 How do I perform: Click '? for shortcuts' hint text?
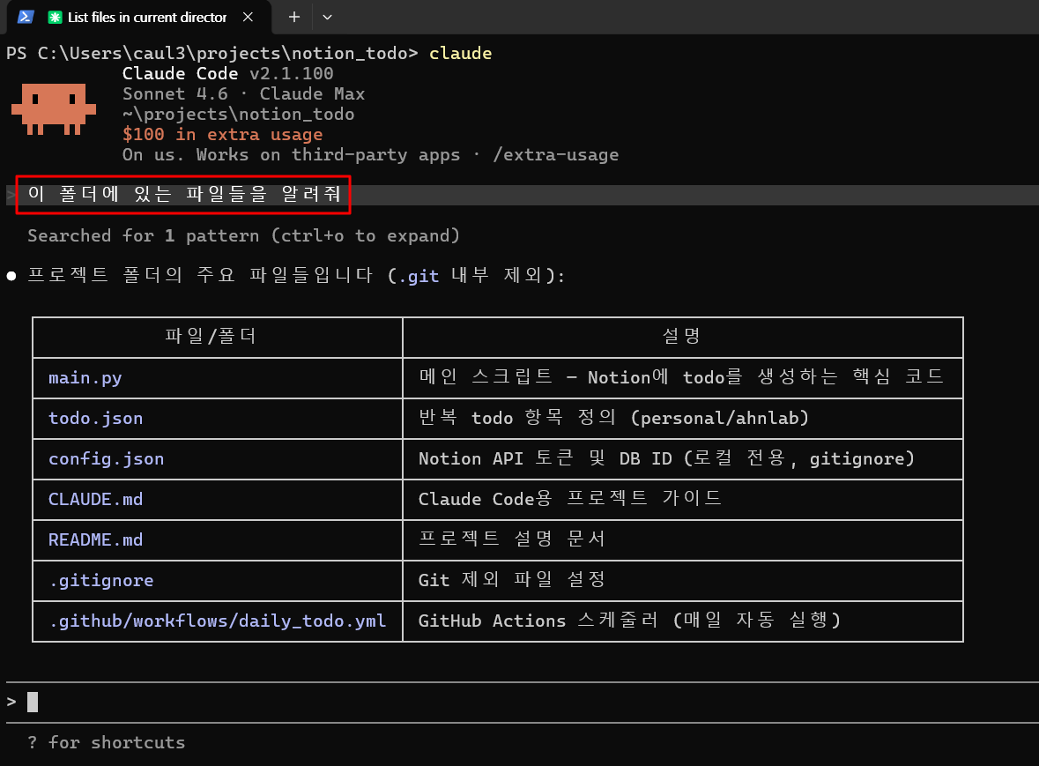pos(106,742)
